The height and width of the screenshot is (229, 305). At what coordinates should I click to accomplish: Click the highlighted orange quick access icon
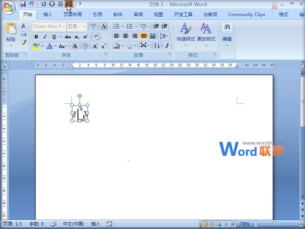69,4
